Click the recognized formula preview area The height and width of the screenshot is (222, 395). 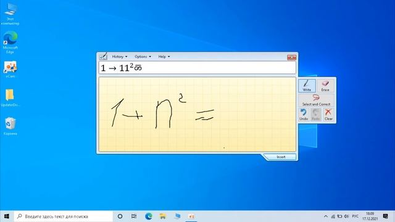(x=197, y=68)
